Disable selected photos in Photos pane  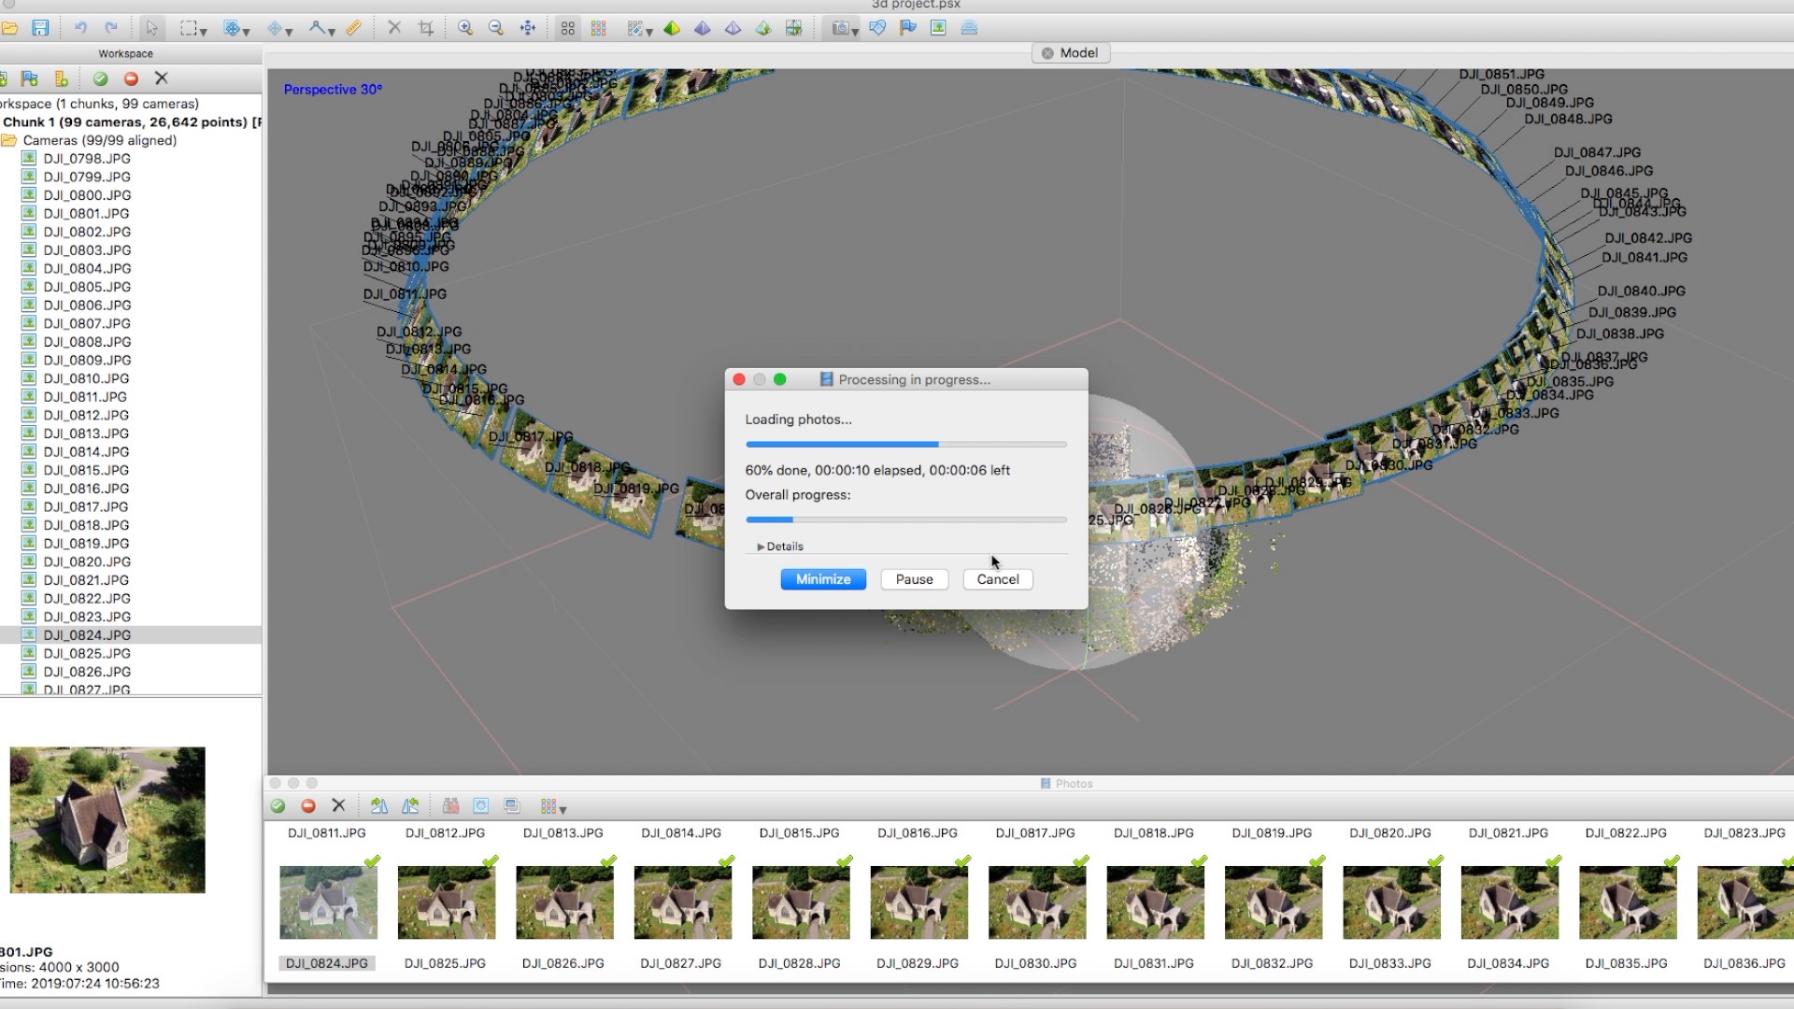pyautogui.click(x=308, y=805)
